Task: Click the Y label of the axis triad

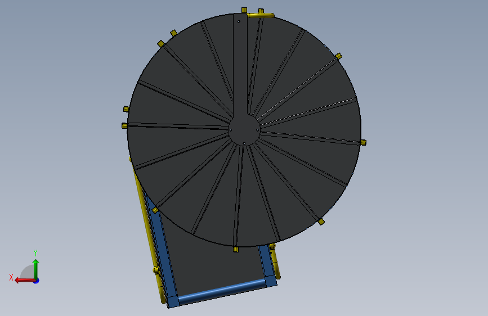Action: [35, 253]
